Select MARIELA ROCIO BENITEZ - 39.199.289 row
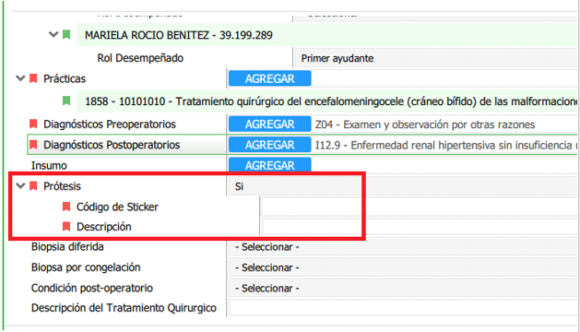This screenshot has height=332, width=580. pyautogui.click(x=327, y=35)
